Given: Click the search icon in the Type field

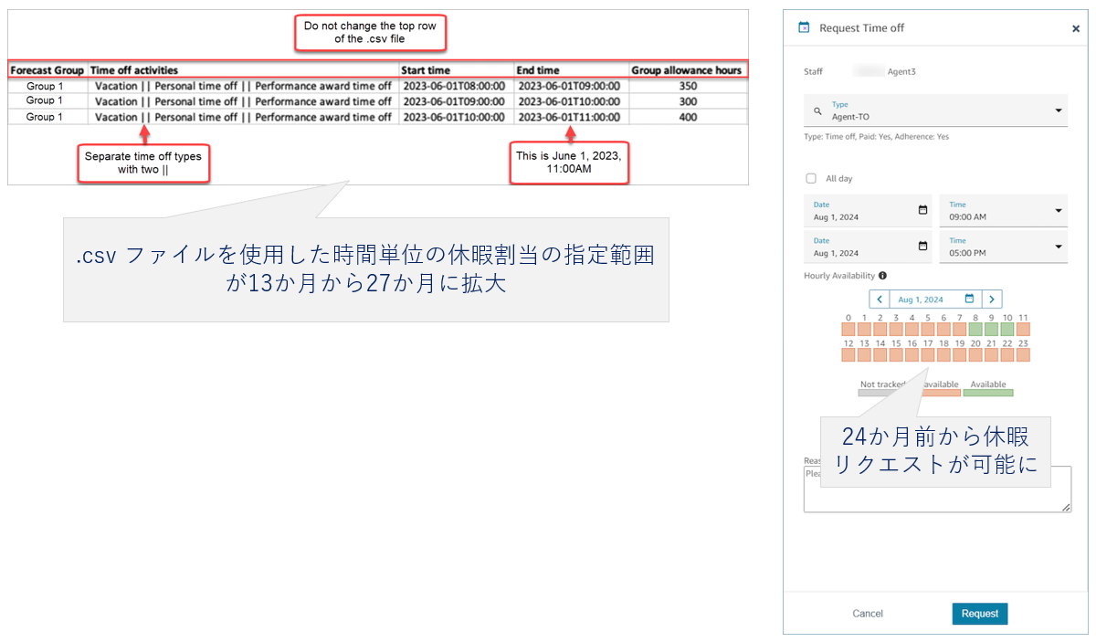Looking at the screenshot, I should pyautogui.click(x=817, y=111).
